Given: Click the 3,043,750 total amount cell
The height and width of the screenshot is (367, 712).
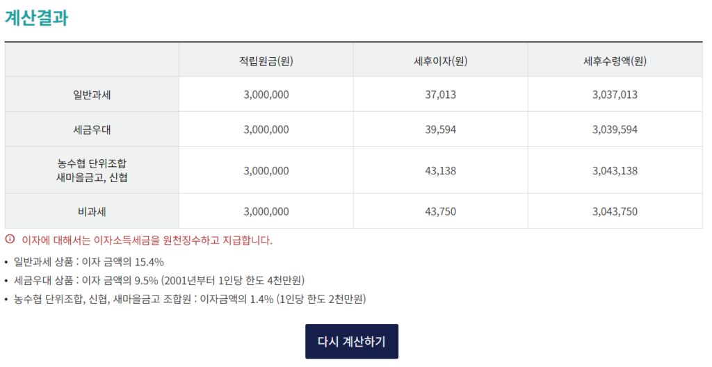Looking at the screenshot, I should [x=615, y=211].
